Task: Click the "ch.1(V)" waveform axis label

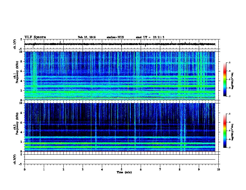Action: 15,44
